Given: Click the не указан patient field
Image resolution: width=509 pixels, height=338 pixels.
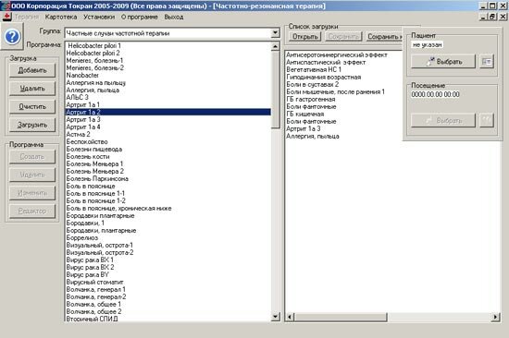Looking at the screenshot, I should click(x=427, y=44).
